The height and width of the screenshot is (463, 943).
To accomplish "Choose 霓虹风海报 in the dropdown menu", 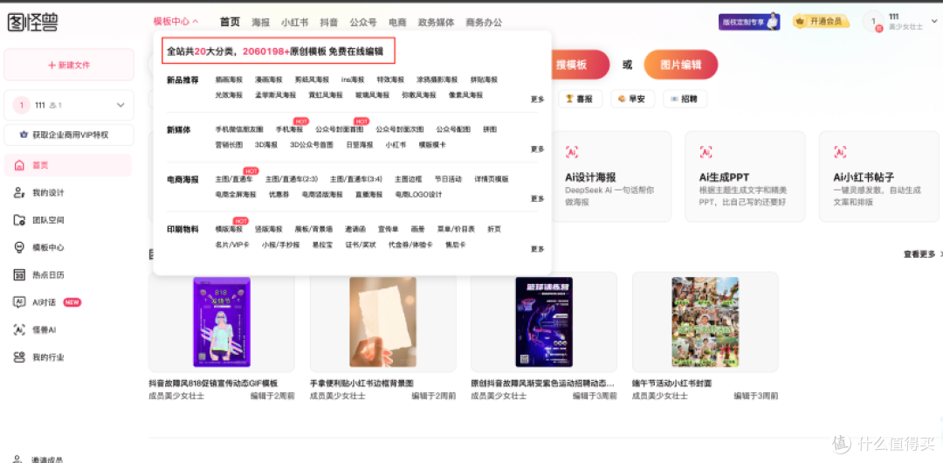I will 326,95.
